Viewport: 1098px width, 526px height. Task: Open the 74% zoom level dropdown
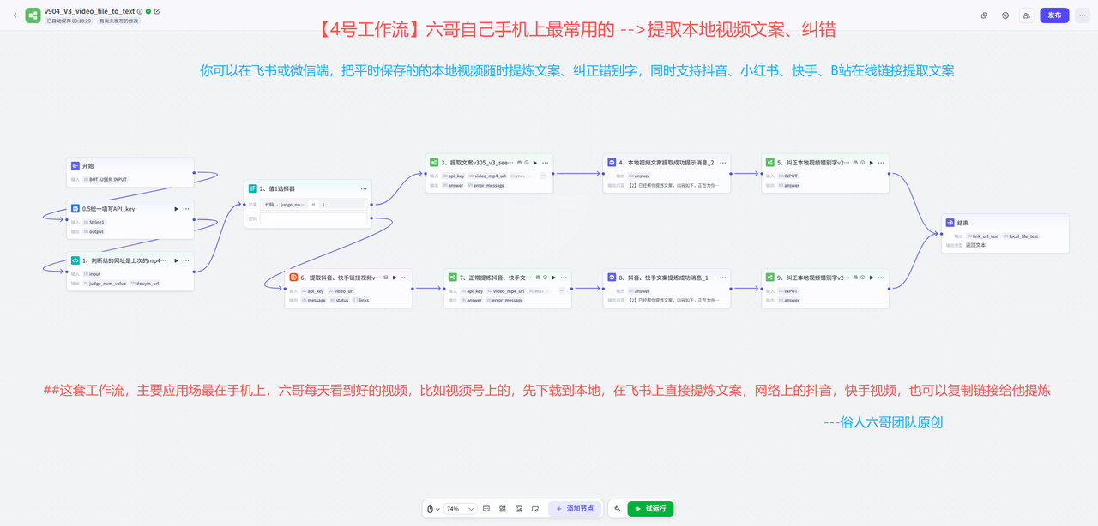pyautogui.click(x=460, y=509)
